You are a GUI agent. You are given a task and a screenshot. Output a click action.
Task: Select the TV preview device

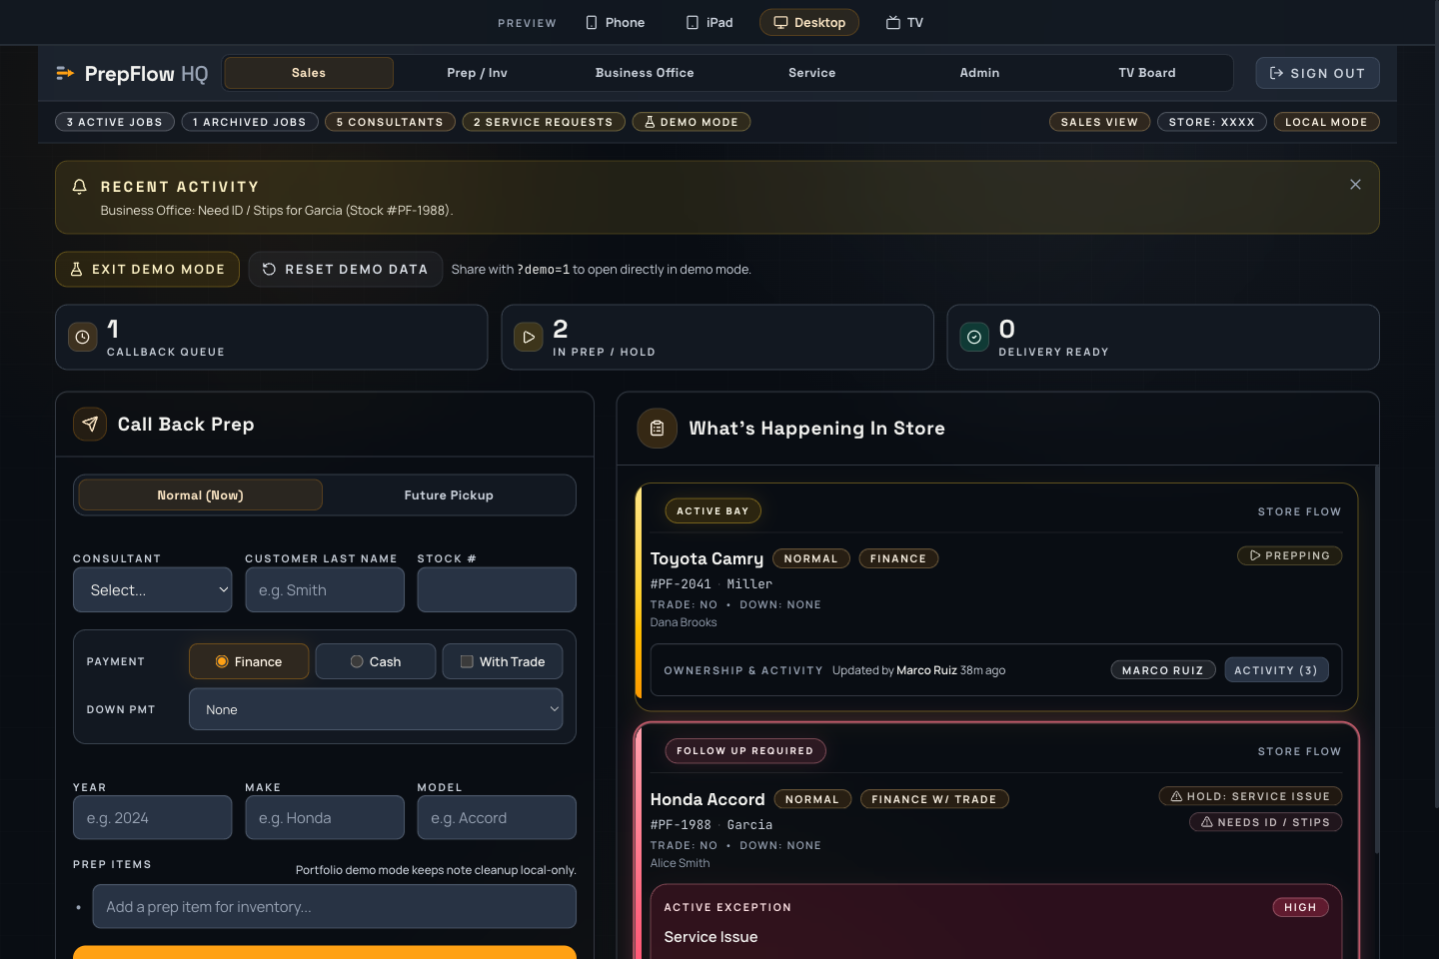pos(904,22)
